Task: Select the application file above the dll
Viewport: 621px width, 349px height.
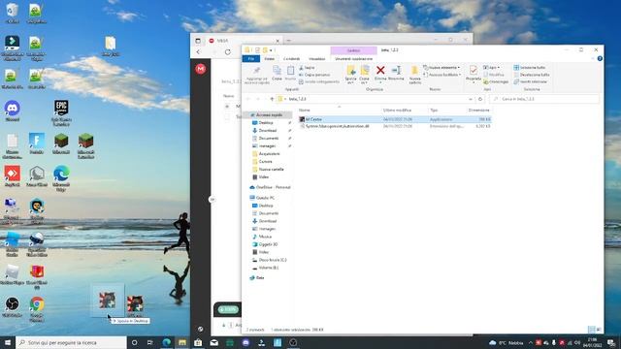Action: [395, 119]
